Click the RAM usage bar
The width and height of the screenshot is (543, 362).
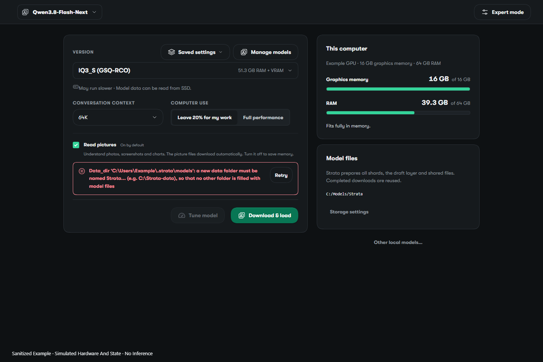point(398,113)
